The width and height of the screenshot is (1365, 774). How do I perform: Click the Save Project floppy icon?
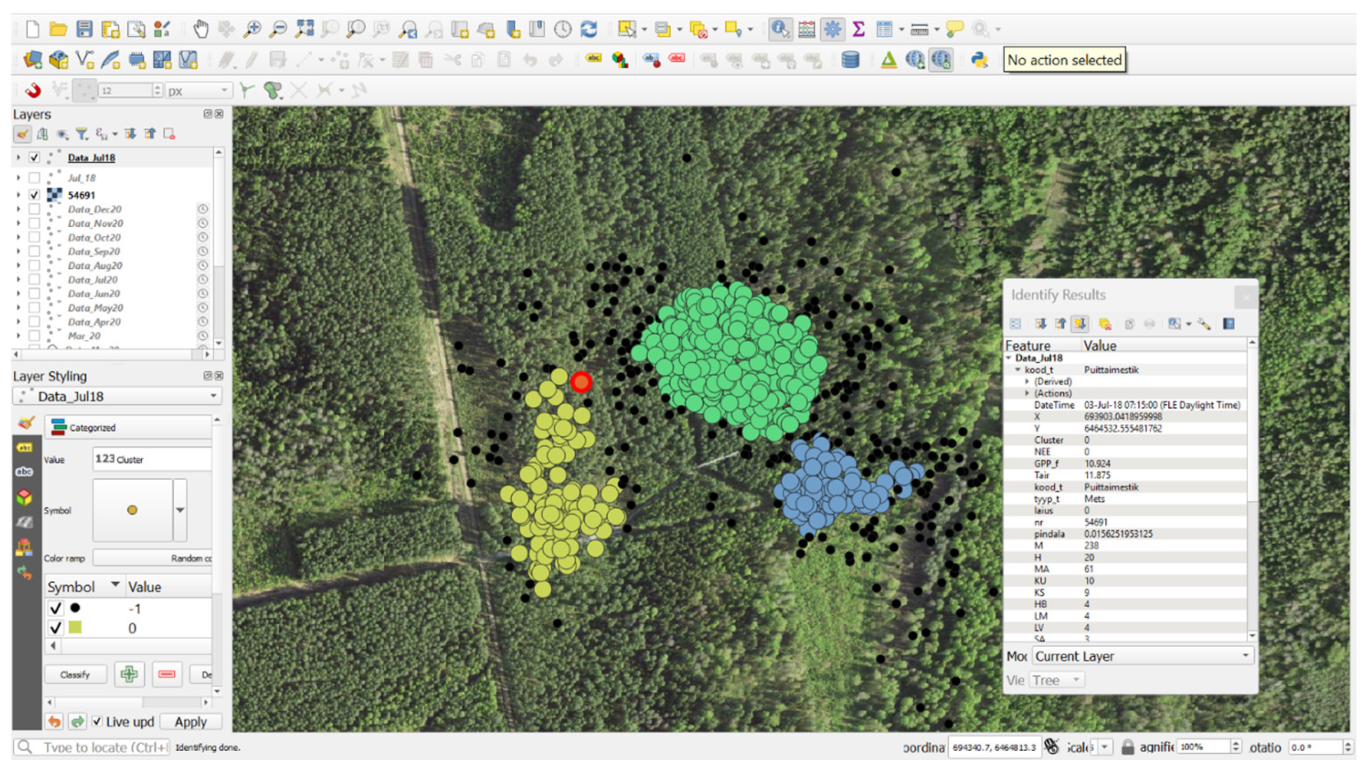click(x=84, y=29)
